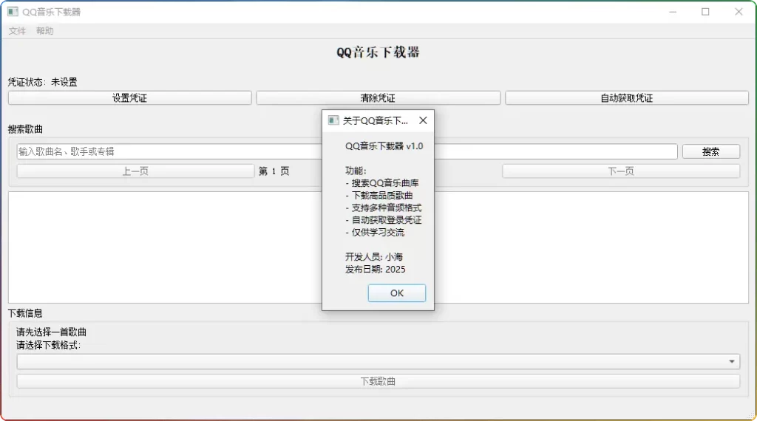Open the 文件 menu
The width and height of the screenshot is (757, 421).
pyautogui.click(x=17, y=31)
